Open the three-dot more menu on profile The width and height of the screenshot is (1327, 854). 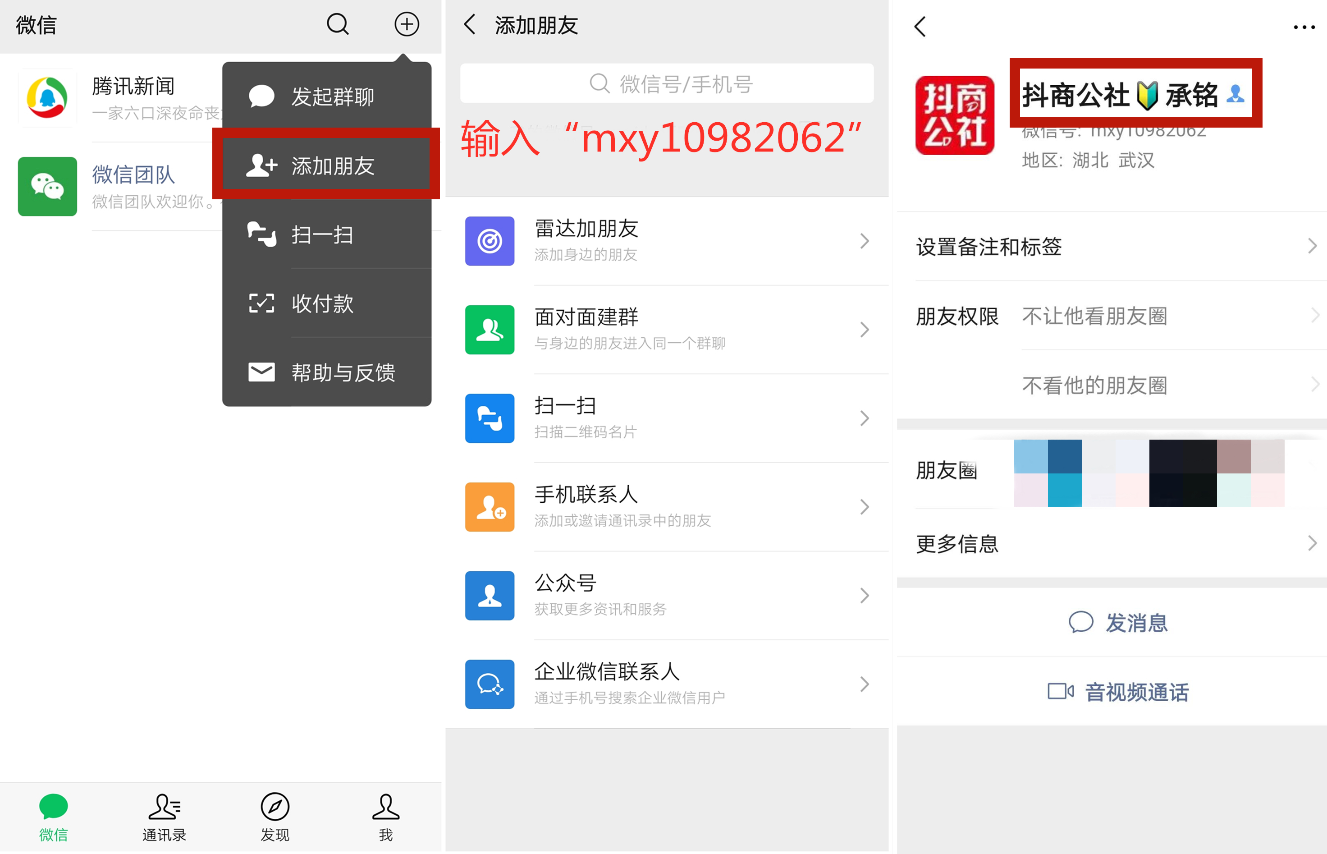[x=1304, y=27]
